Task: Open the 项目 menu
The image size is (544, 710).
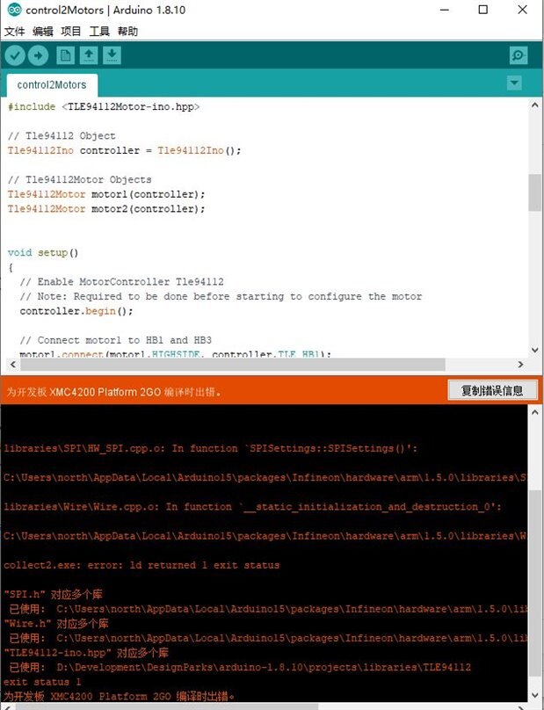Action: (x=71, y=32)
